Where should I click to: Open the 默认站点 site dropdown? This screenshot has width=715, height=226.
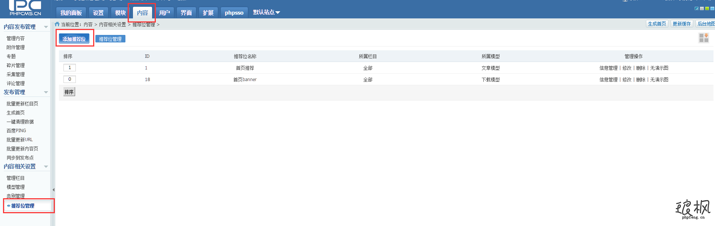[266, 12]
